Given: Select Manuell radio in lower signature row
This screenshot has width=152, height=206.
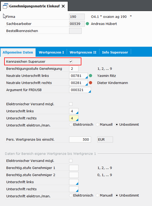Looking at the screenshot, I should tap(97, 195).
